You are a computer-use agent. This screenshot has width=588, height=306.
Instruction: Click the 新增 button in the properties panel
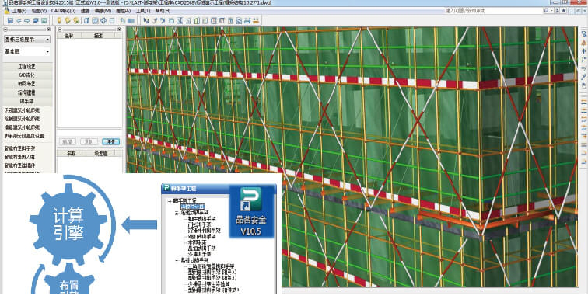tap(68, 141)
